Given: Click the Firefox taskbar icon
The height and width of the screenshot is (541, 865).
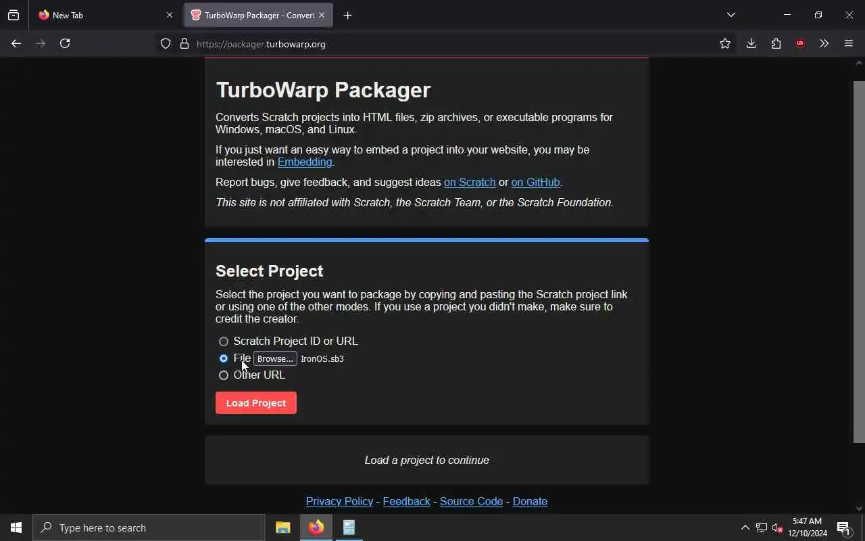Looking at the screenshot, I should click(x=316, y=527).
